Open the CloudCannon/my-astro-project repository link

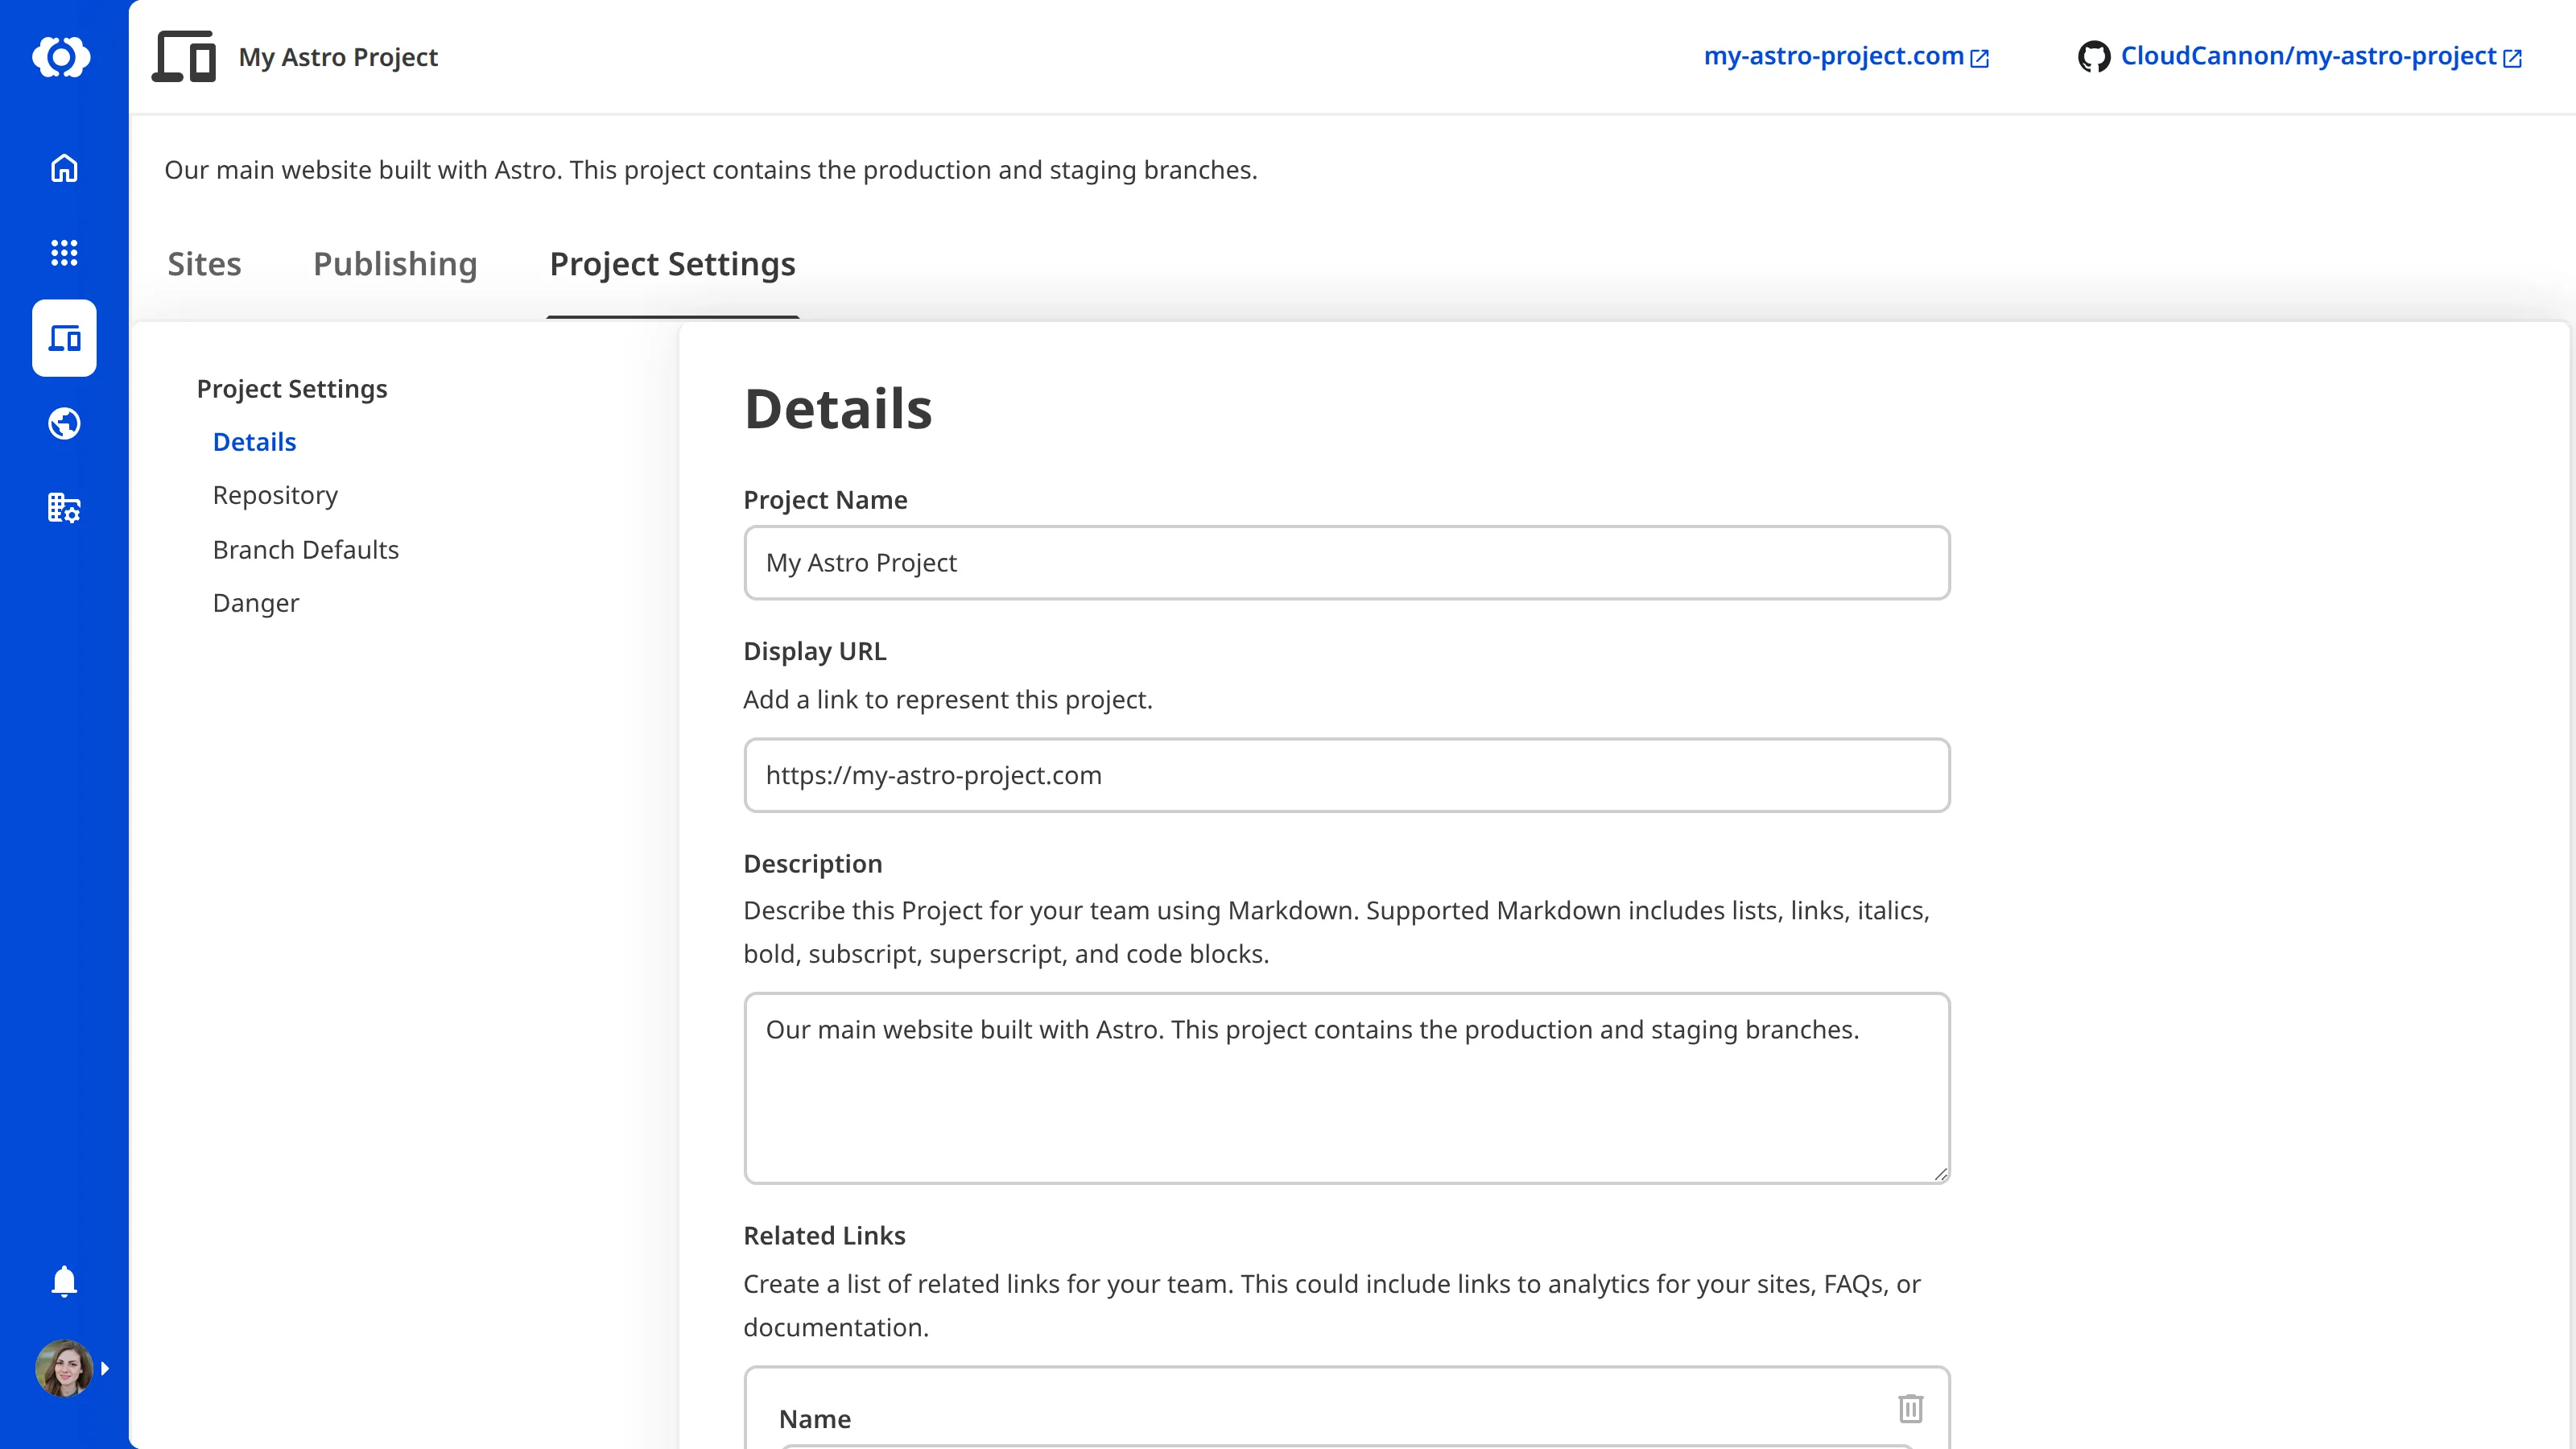click(2306, 57)
